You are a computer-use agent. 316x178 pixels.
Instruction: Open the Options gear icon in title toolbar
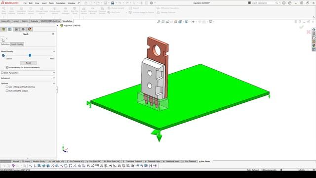tap(152, 3)
